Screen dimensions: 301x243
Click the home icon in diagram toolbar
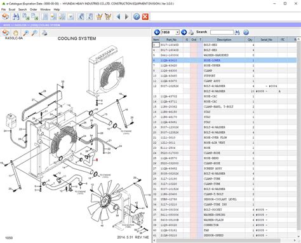tap(6, 33)
